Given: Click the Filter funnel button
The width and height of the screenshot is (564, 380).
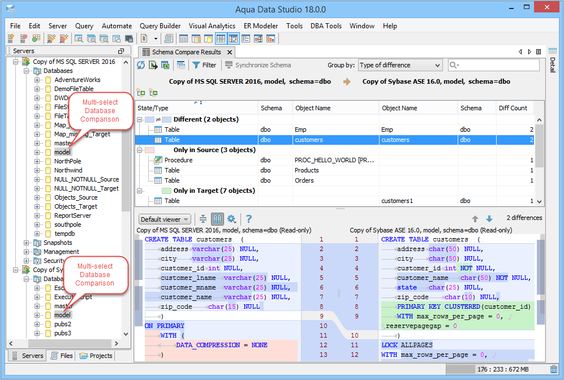Looking at the screenshot, I should click(x=204, y=65).
